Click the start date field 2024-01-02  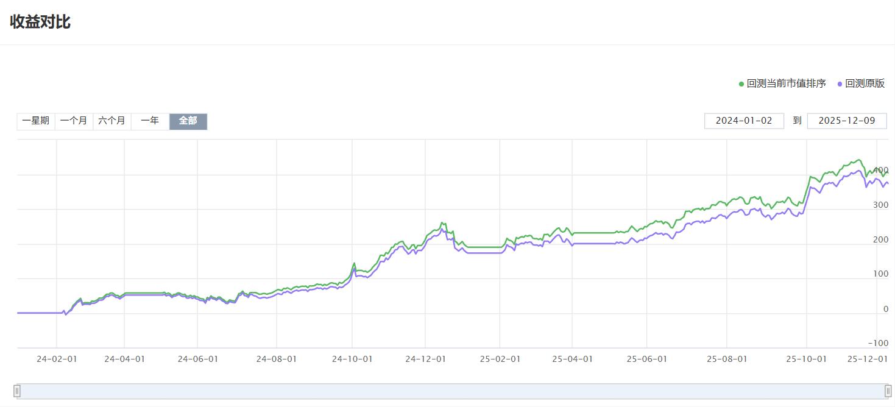coord(744,121)
